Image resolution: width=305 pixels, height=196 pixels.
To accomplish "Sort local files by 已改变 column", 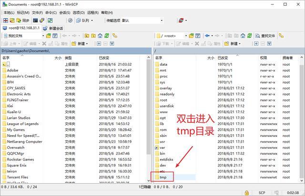I will coord(118,58).
